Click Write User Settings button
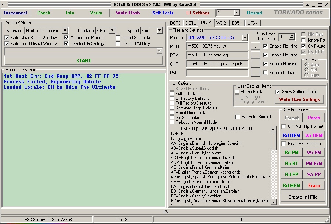The width and height of the screenshot is (331, 224). pyautogui.click(x=299, y=99)
